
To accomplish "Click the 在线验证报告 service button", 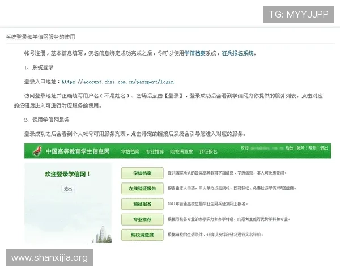I will (142, 189).
